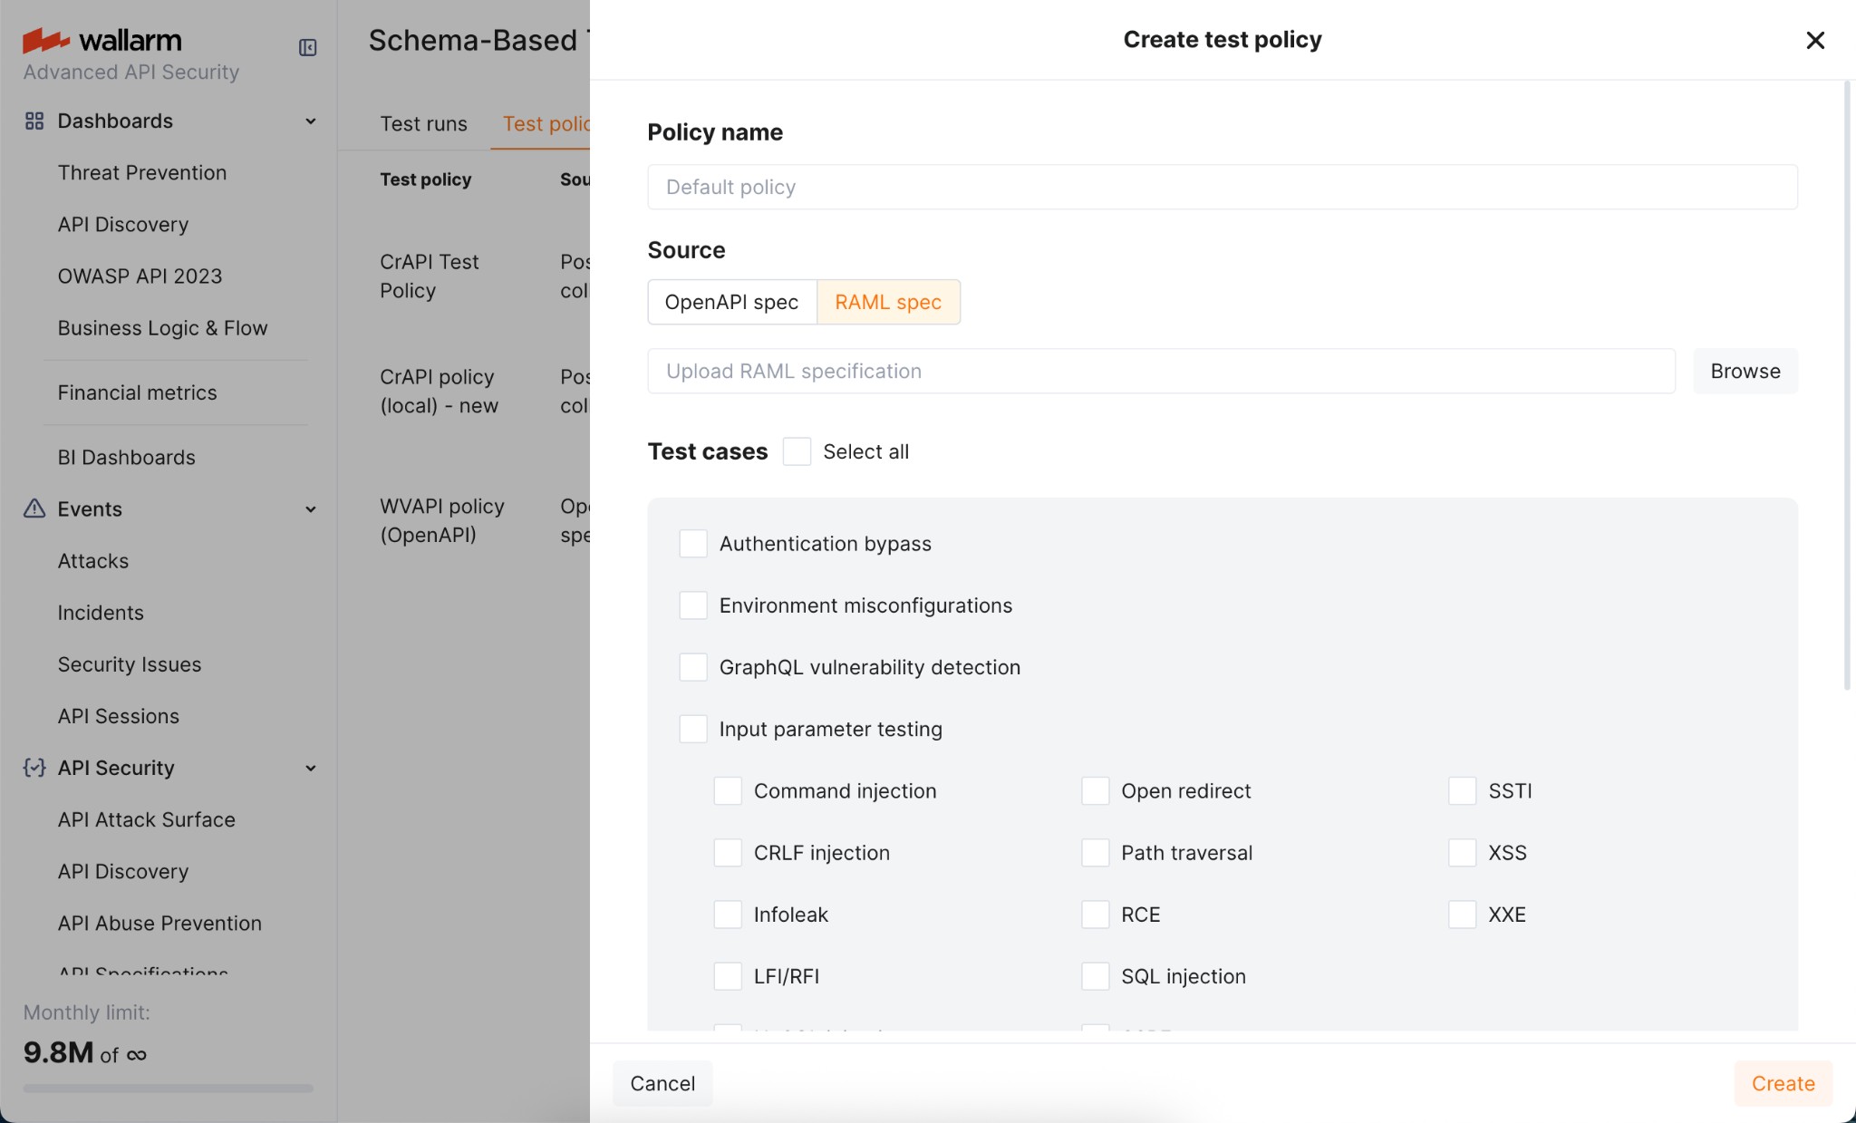Close the Create test policy dialog

tap(1815, 40)
